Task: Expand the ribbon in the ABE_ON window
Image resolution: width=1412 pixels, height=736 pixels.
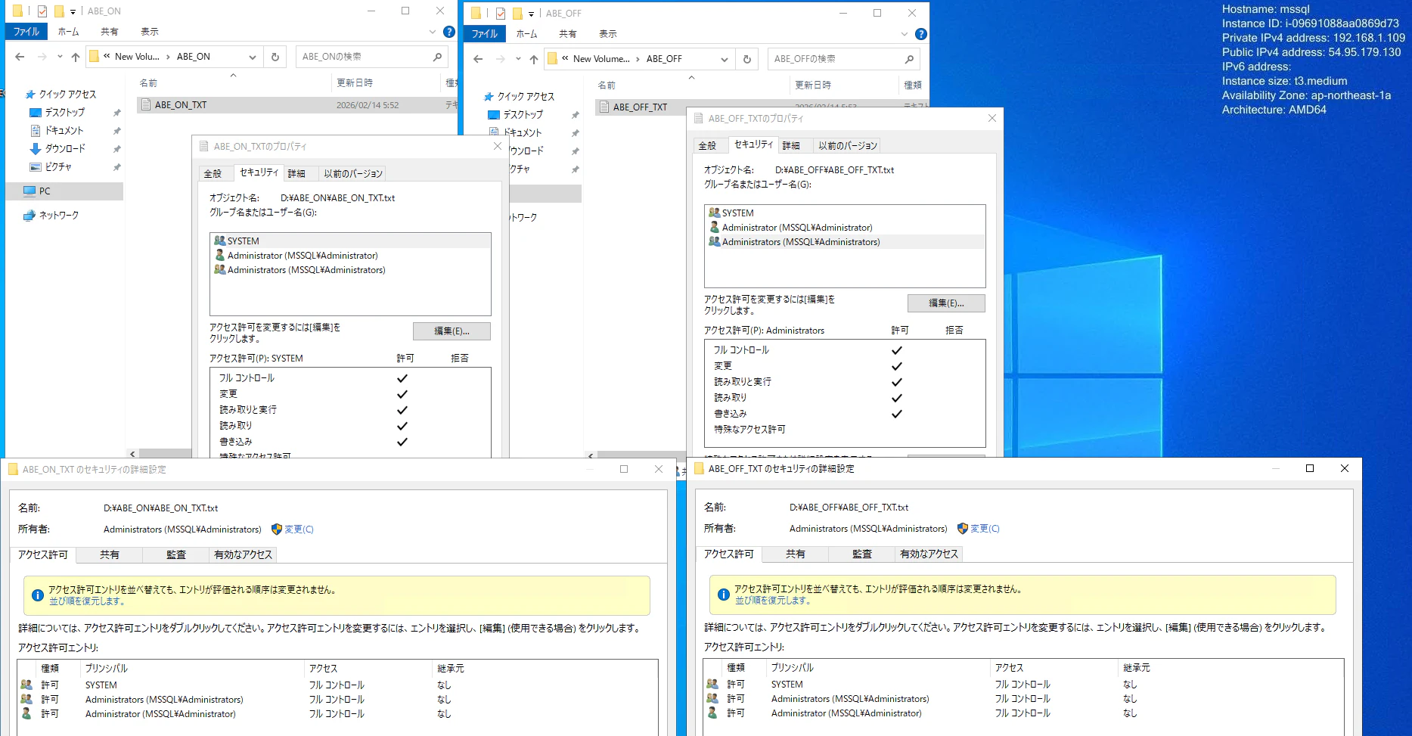Action: click(433, 32)
